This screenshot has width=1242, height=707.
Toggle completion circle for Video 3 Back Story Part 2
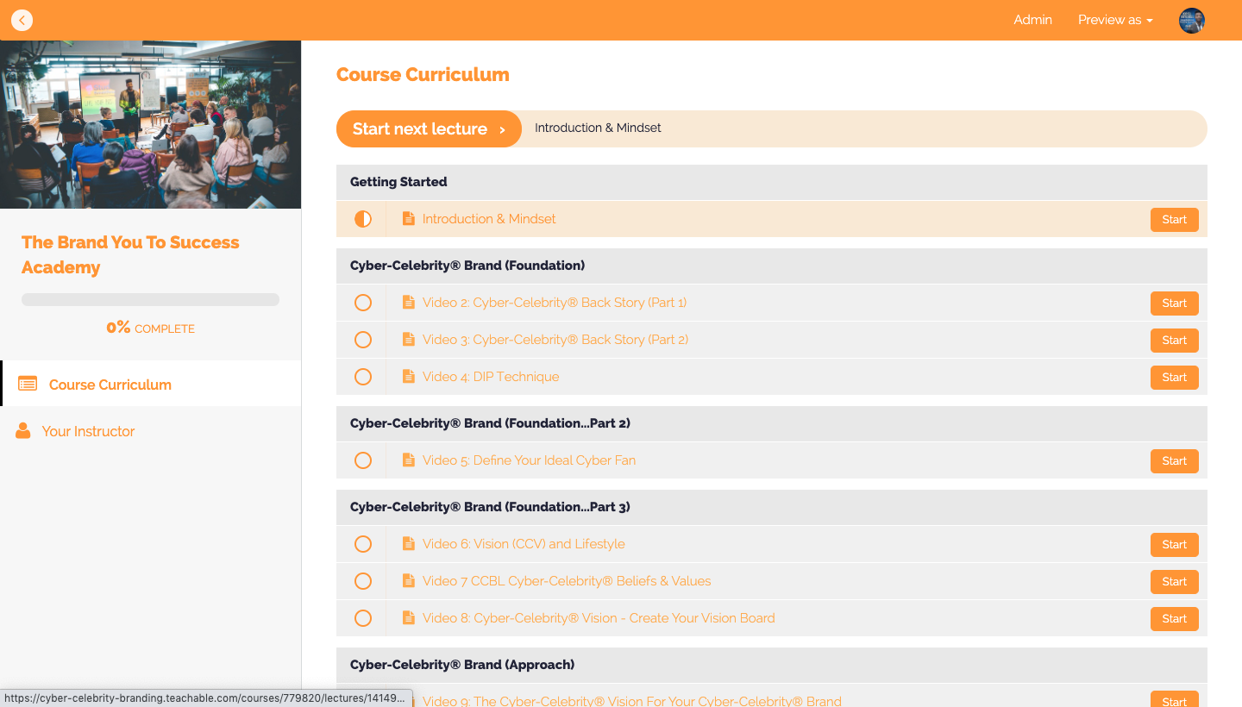pyautogui.click(x=363, y=340)
